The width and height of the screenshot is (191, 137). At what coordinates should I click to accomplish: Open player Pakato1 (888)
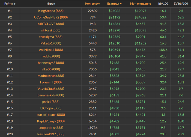[51, 43]
